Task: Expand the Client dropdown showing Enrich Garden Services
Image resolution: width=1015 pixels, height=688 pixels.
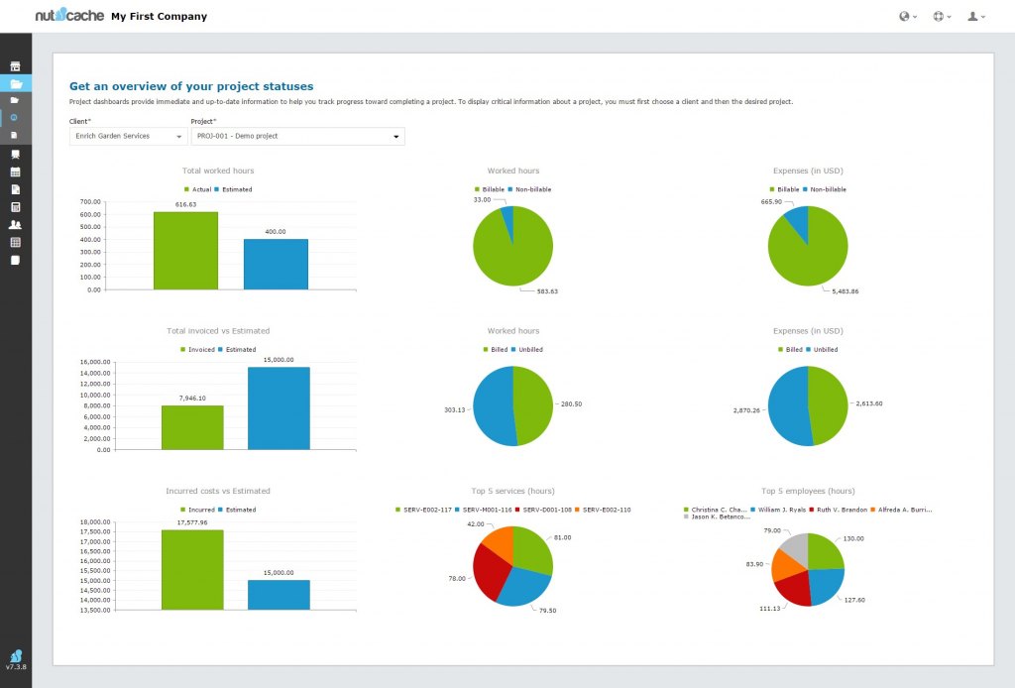Action: click(127, 136)
